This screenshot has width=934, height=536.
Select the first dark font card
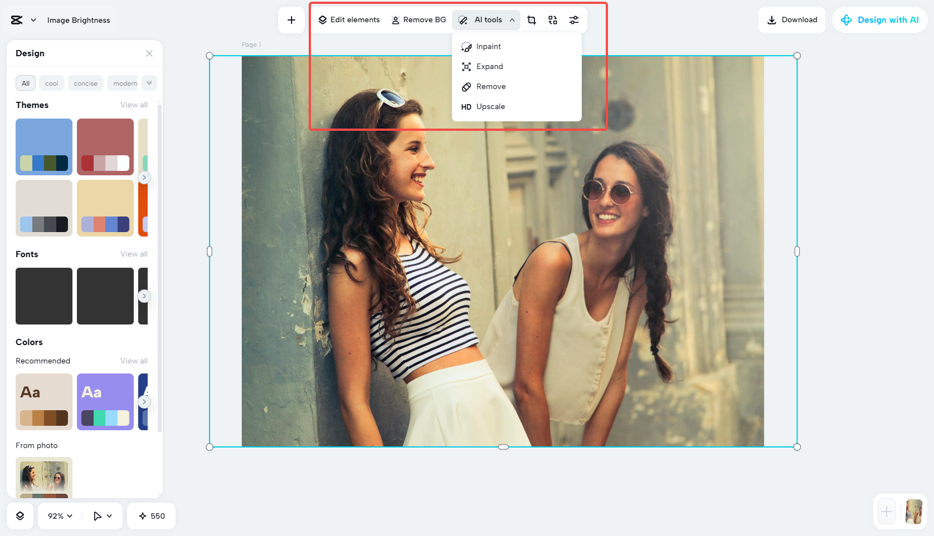pos(44,296)
